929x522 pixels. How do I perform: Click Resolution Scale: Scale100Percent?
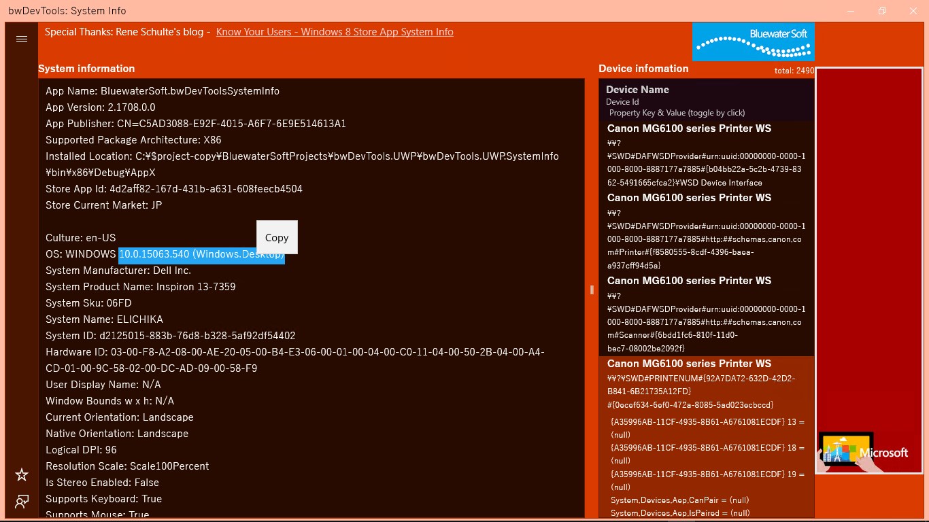coord(127,466)
